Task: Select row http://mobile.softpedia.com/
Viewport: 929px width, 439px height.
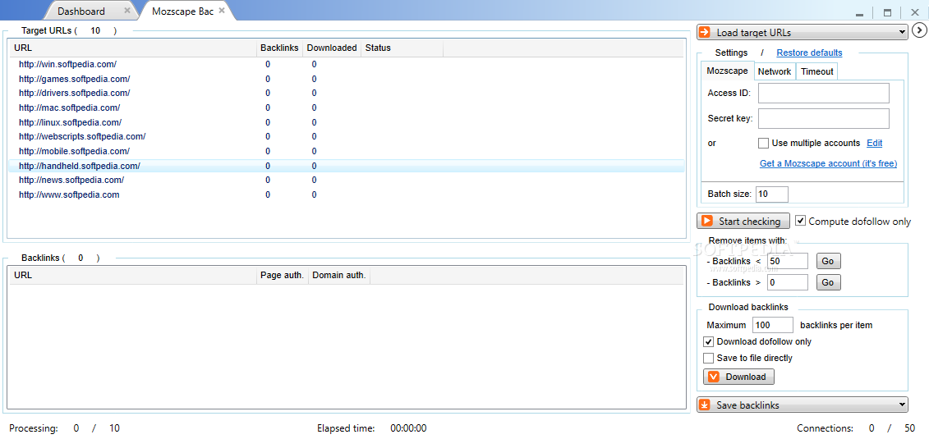Action: [346, 152]
